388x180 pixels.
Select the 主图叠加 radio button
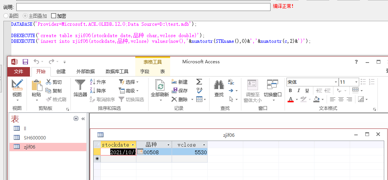click(25, 16)
